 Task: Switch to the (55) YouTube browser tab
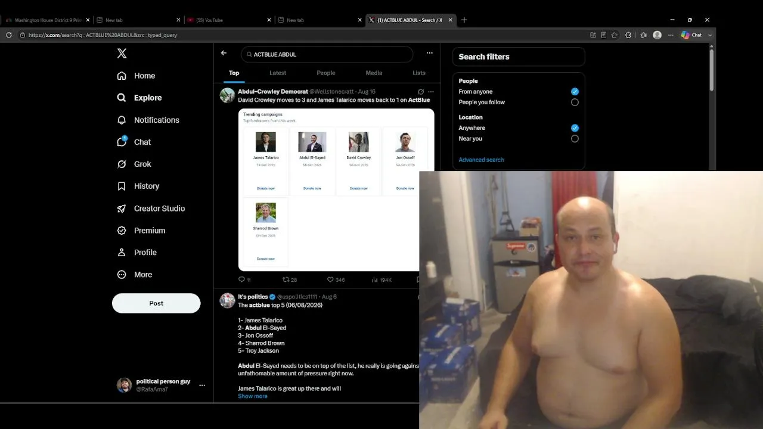pyautogui.click(x=229, y=20)
